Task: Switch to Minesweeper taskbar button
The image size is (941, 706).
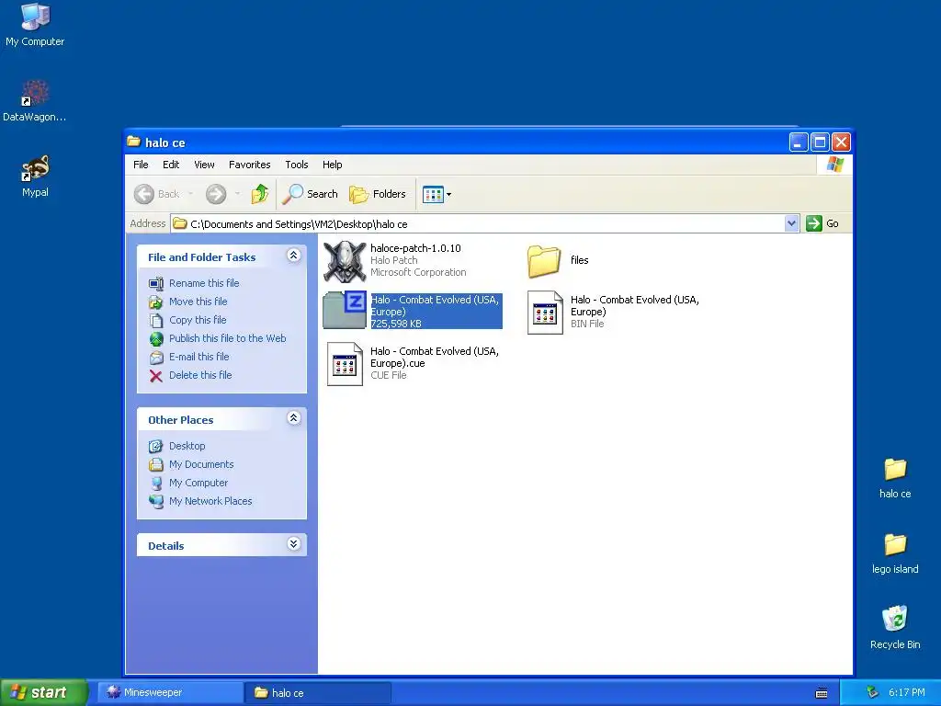Action: coord(170,692)
